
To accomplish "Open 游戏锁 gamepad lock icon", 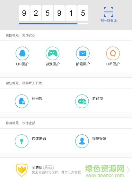I will 82,101.
